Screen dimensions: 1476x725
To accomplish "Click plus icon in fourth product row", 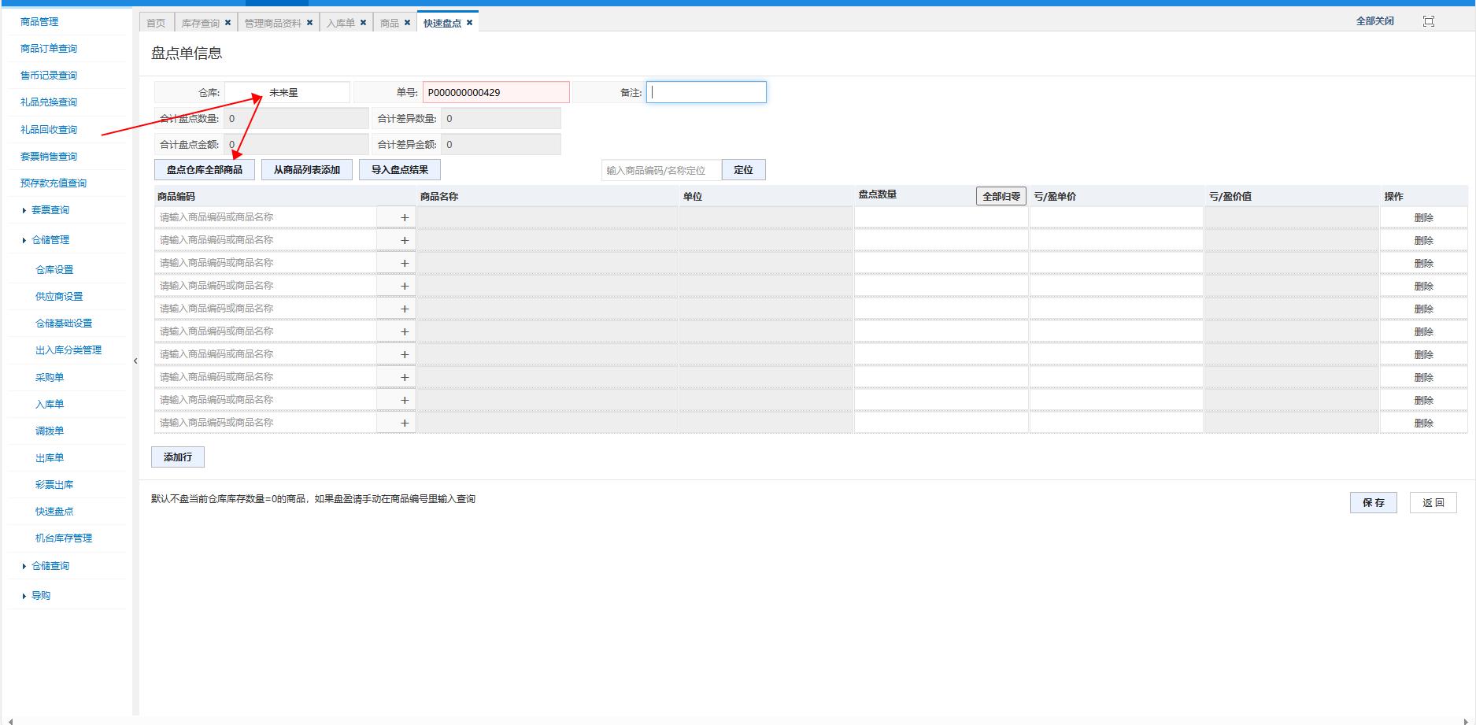I will click(405, 286).
